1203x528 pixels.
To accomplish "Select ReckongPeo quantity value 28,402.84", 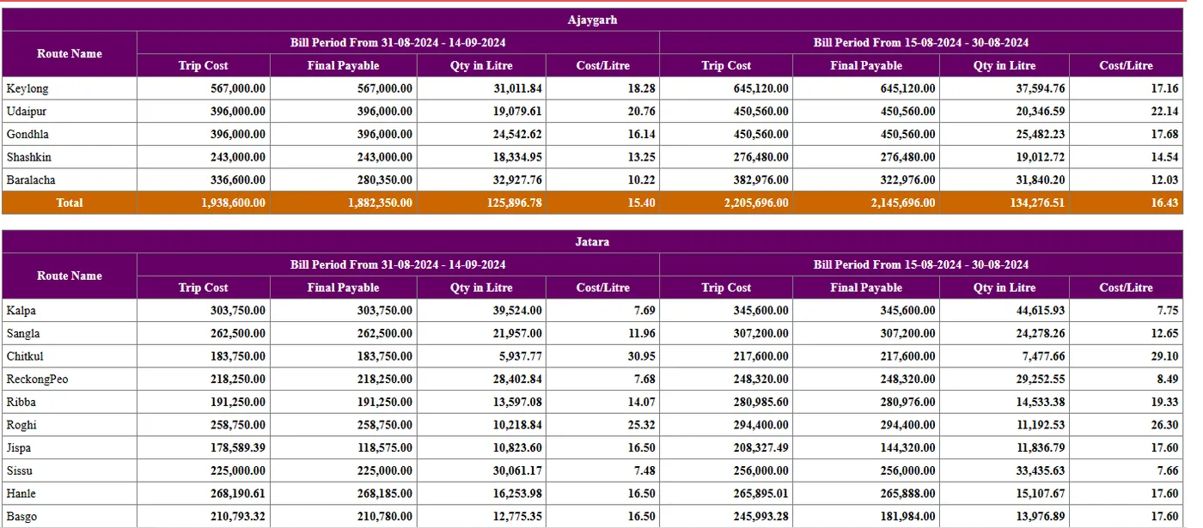I will [518, 379].
